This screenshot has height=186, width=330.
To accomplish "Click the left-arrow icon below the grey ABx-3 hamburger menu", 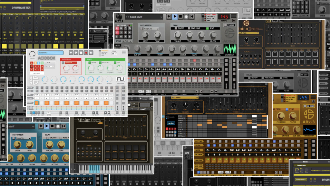I will tap(234, 20).
